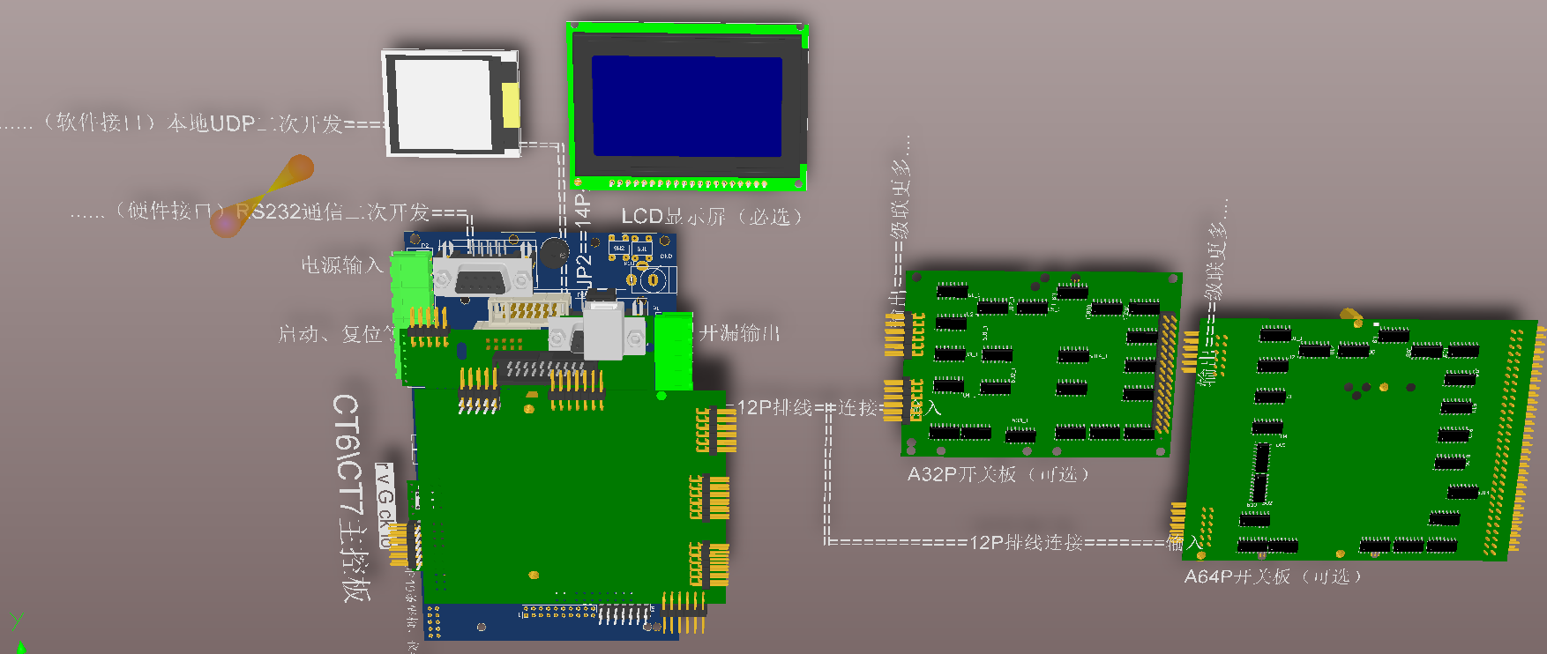This screenshot has height=654, width=1547.
Task: Select the green power input terminal block
Action: pos(410,288)
